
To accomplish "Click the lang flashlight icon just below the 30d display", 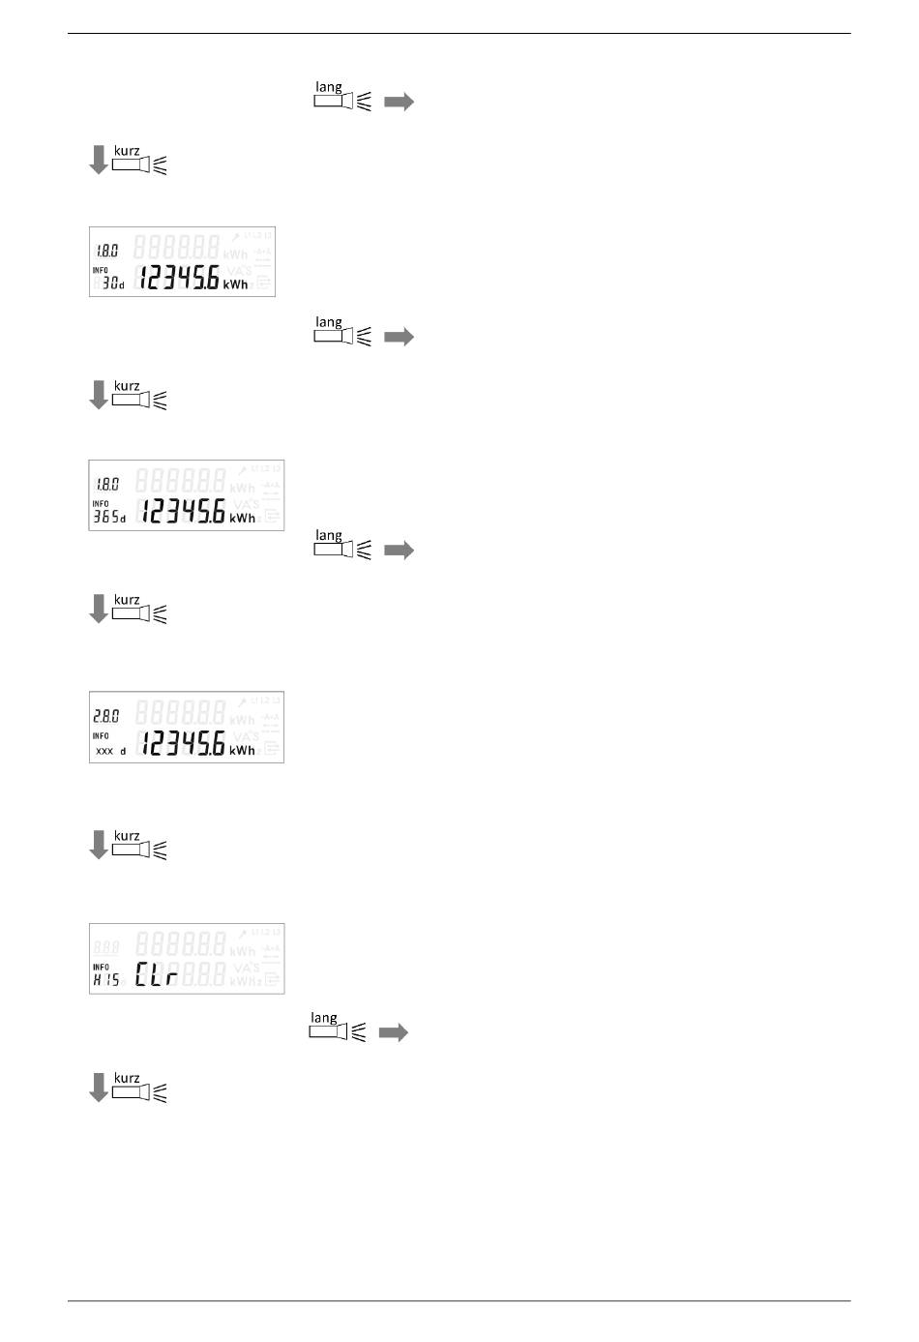I will pos(342,331).
